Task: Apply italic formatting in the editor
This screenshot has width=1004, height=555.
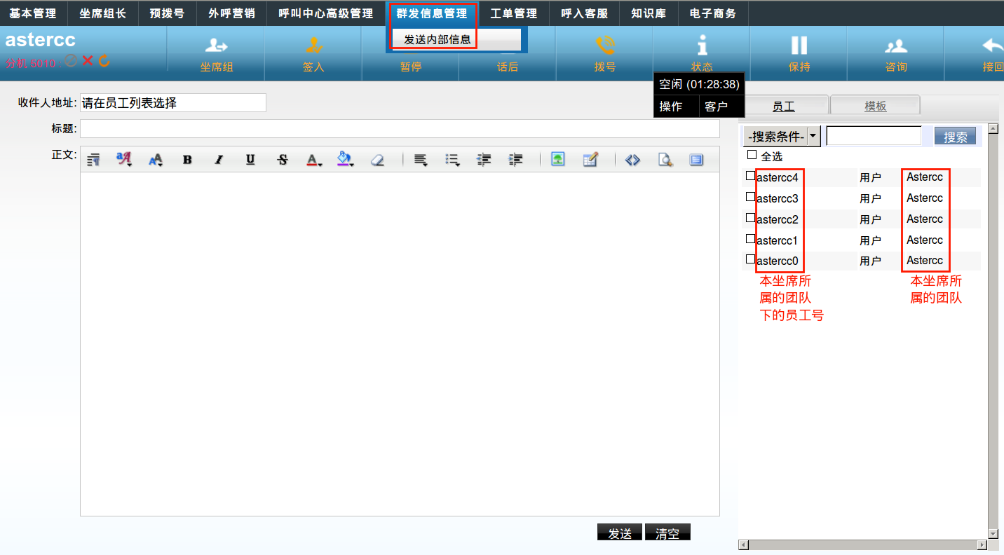Action: [x=219, y=160]
